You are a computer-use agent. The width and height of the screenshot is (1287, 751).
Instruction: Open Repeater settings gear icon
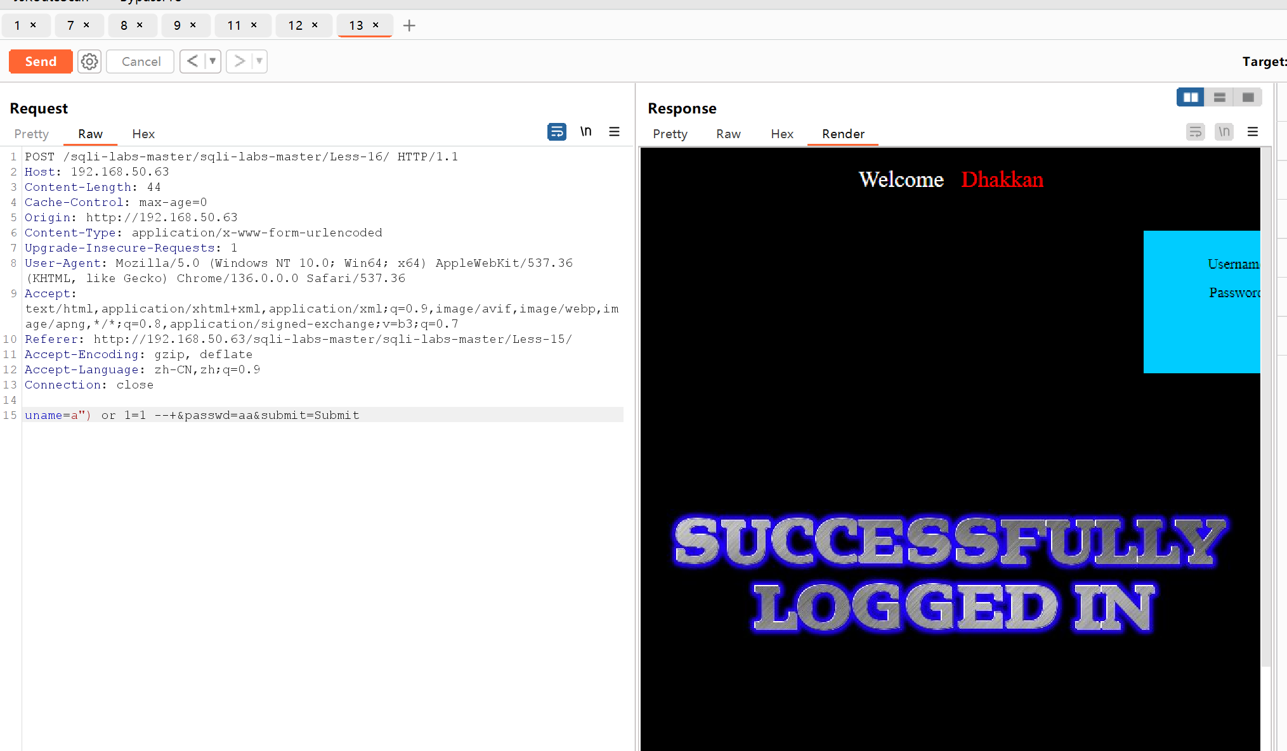pyautogui.click(x=89, y=61)
